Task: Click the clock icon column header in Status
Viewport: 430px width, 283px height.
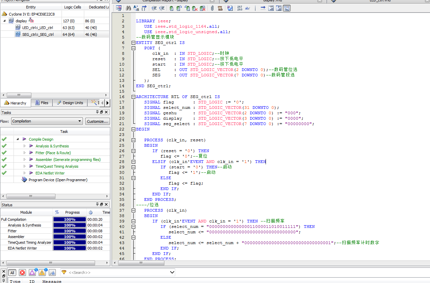Action: (x=91, y=212)
